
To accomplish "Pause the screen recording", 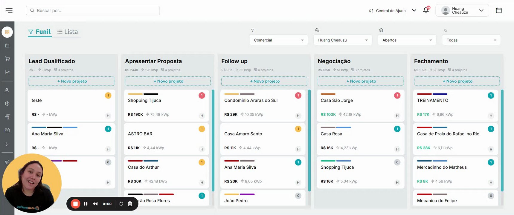I will pos(86,204).
